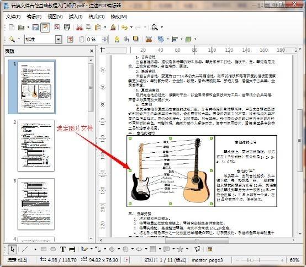Toggle the shadow icon
Image resolution: width=306 pixels, height=267 pixels.
[x=135, y=39]
